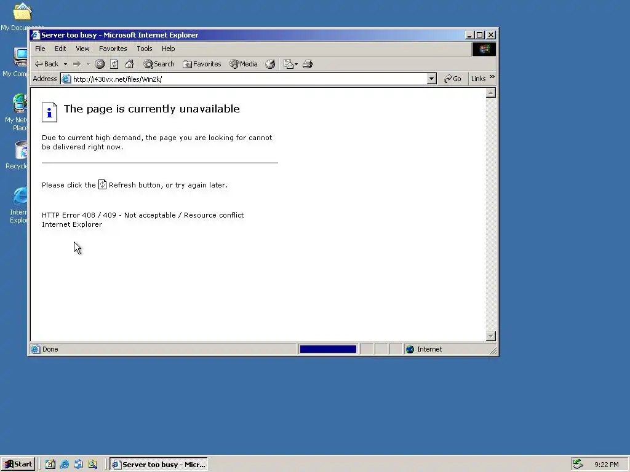This screenshot has height=472, width=630.
Task: Open the Start menu
Action: tap(18, 465)
